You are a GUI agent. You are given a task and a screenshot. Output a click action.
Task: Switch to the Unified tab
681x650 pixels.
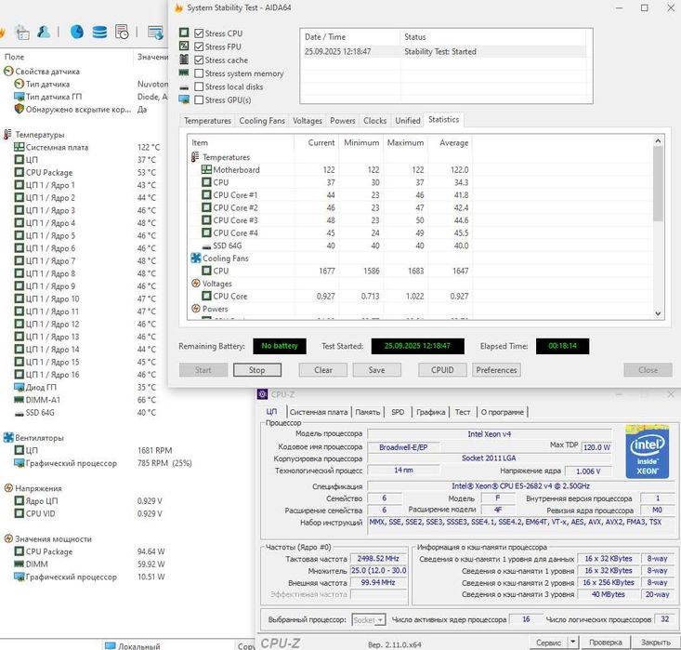[407, 121]
